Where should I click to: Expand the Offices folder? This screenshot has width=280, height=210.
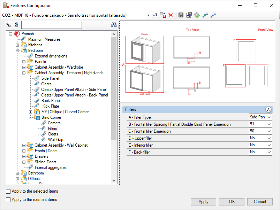click(x=17, y=179)
